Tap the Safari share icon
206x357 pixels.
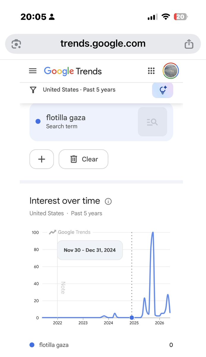[x=189, y=44]
